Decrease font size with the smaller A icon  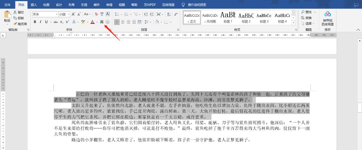[79, 14]
